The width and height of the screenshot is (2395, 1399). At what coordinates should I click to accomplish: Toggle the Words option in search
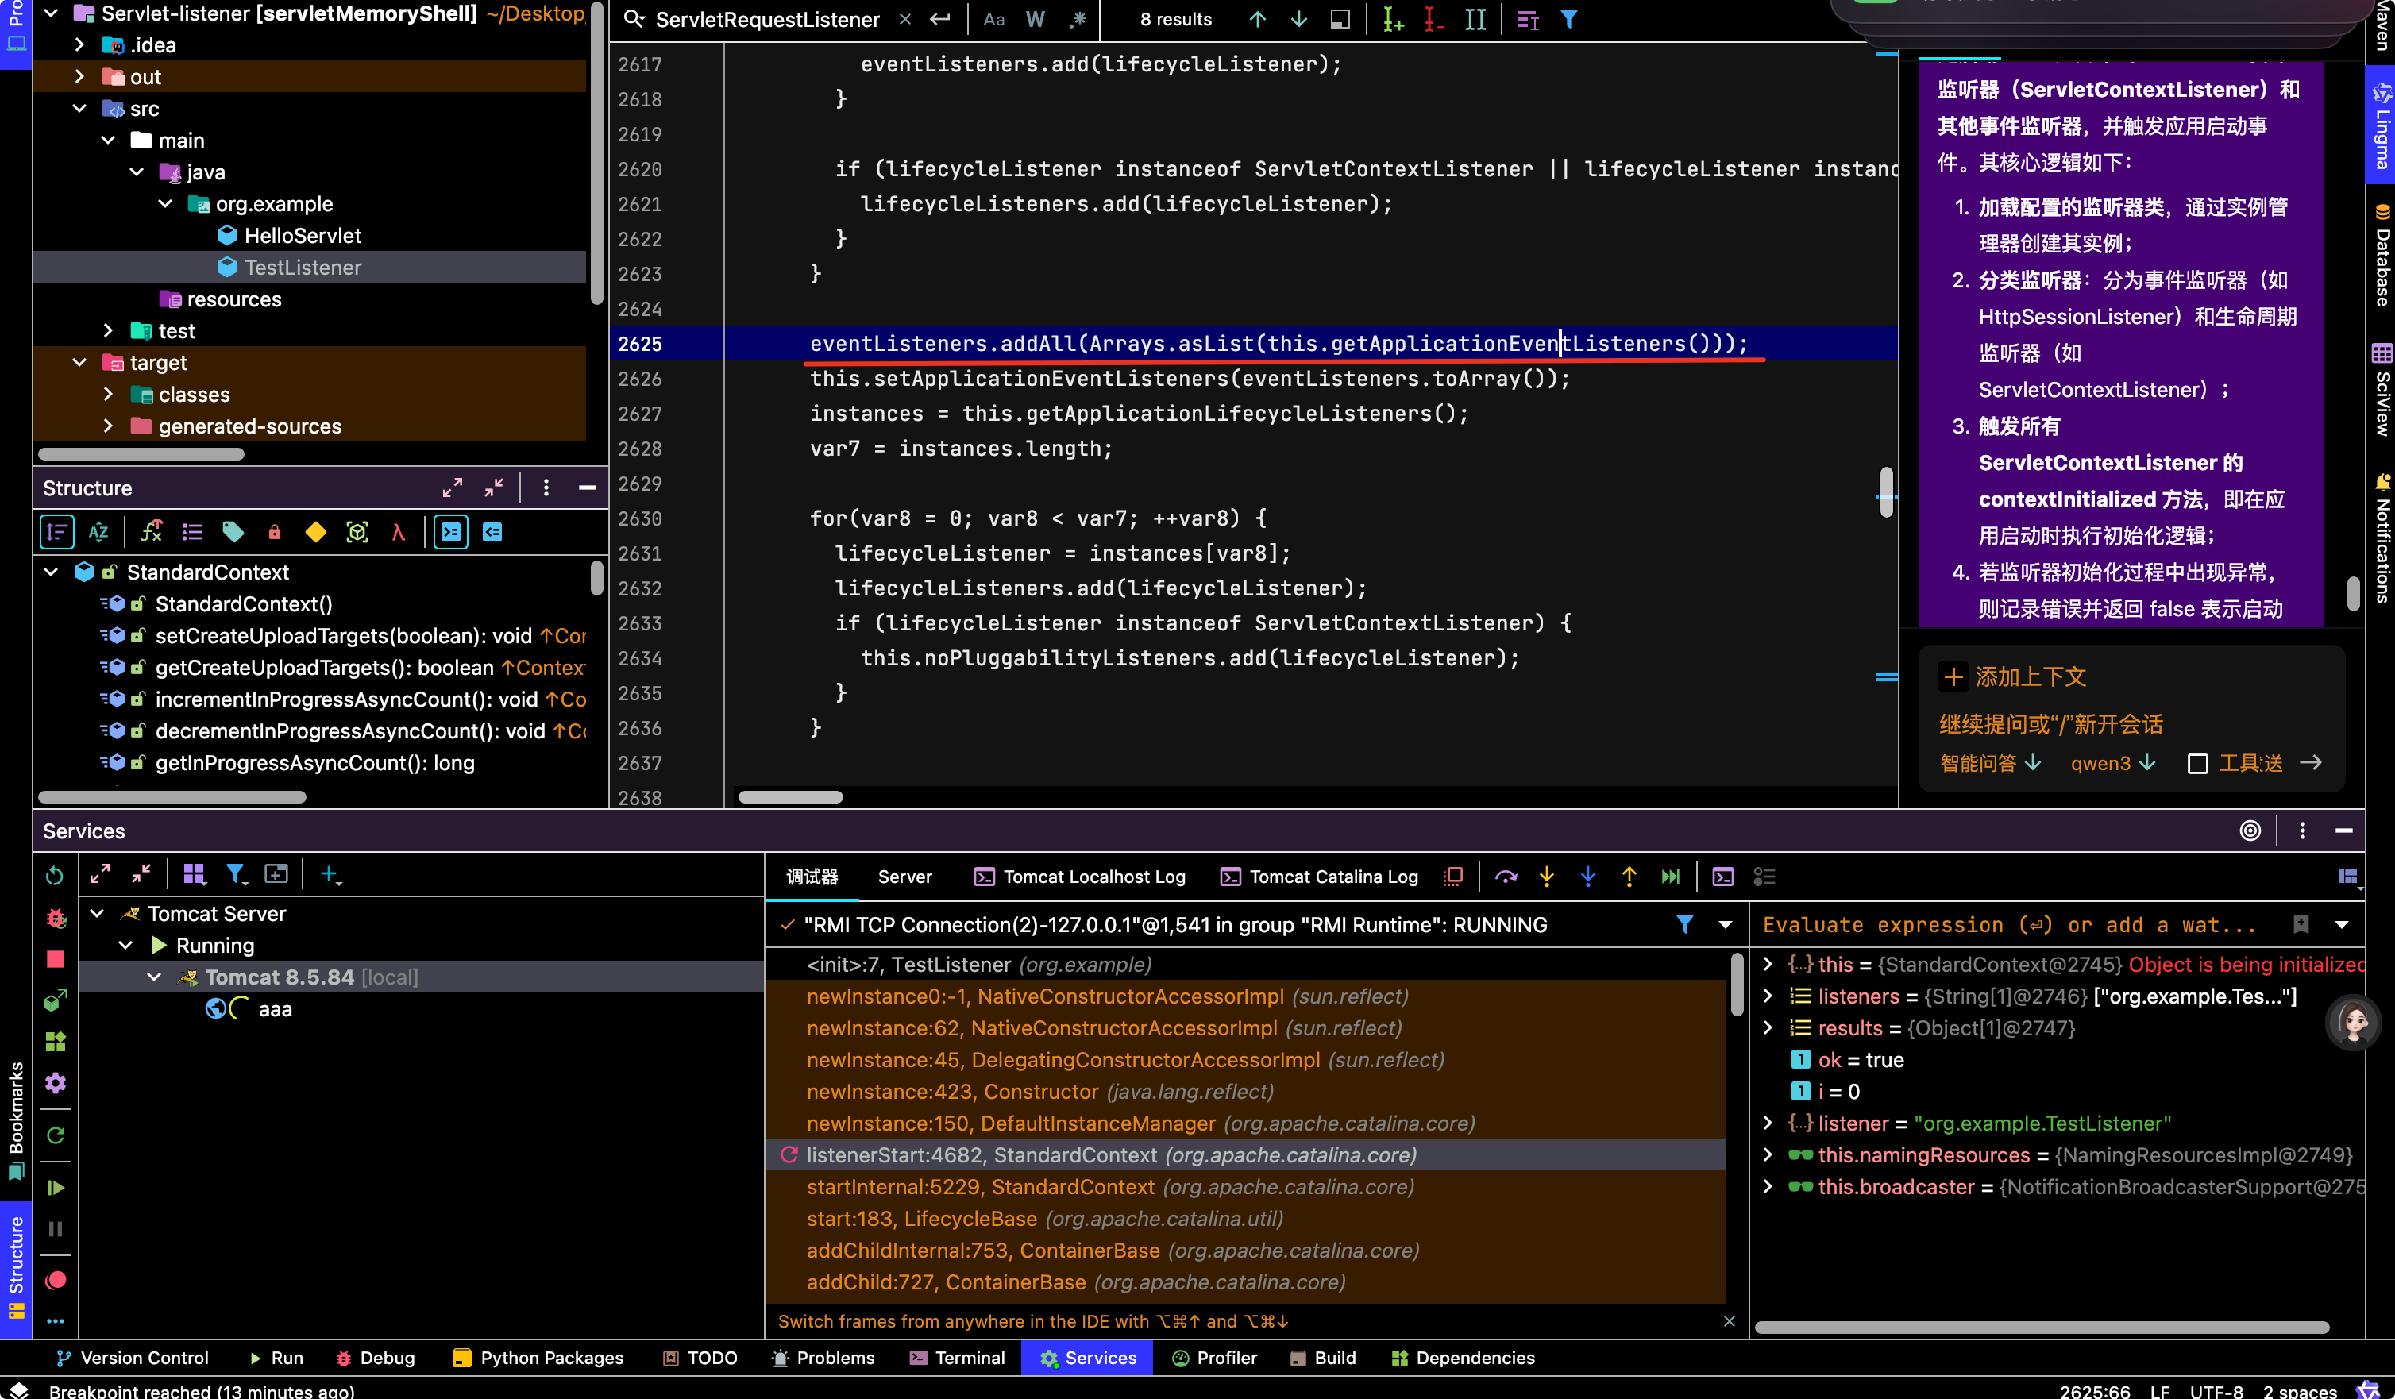pos(1035,19)
